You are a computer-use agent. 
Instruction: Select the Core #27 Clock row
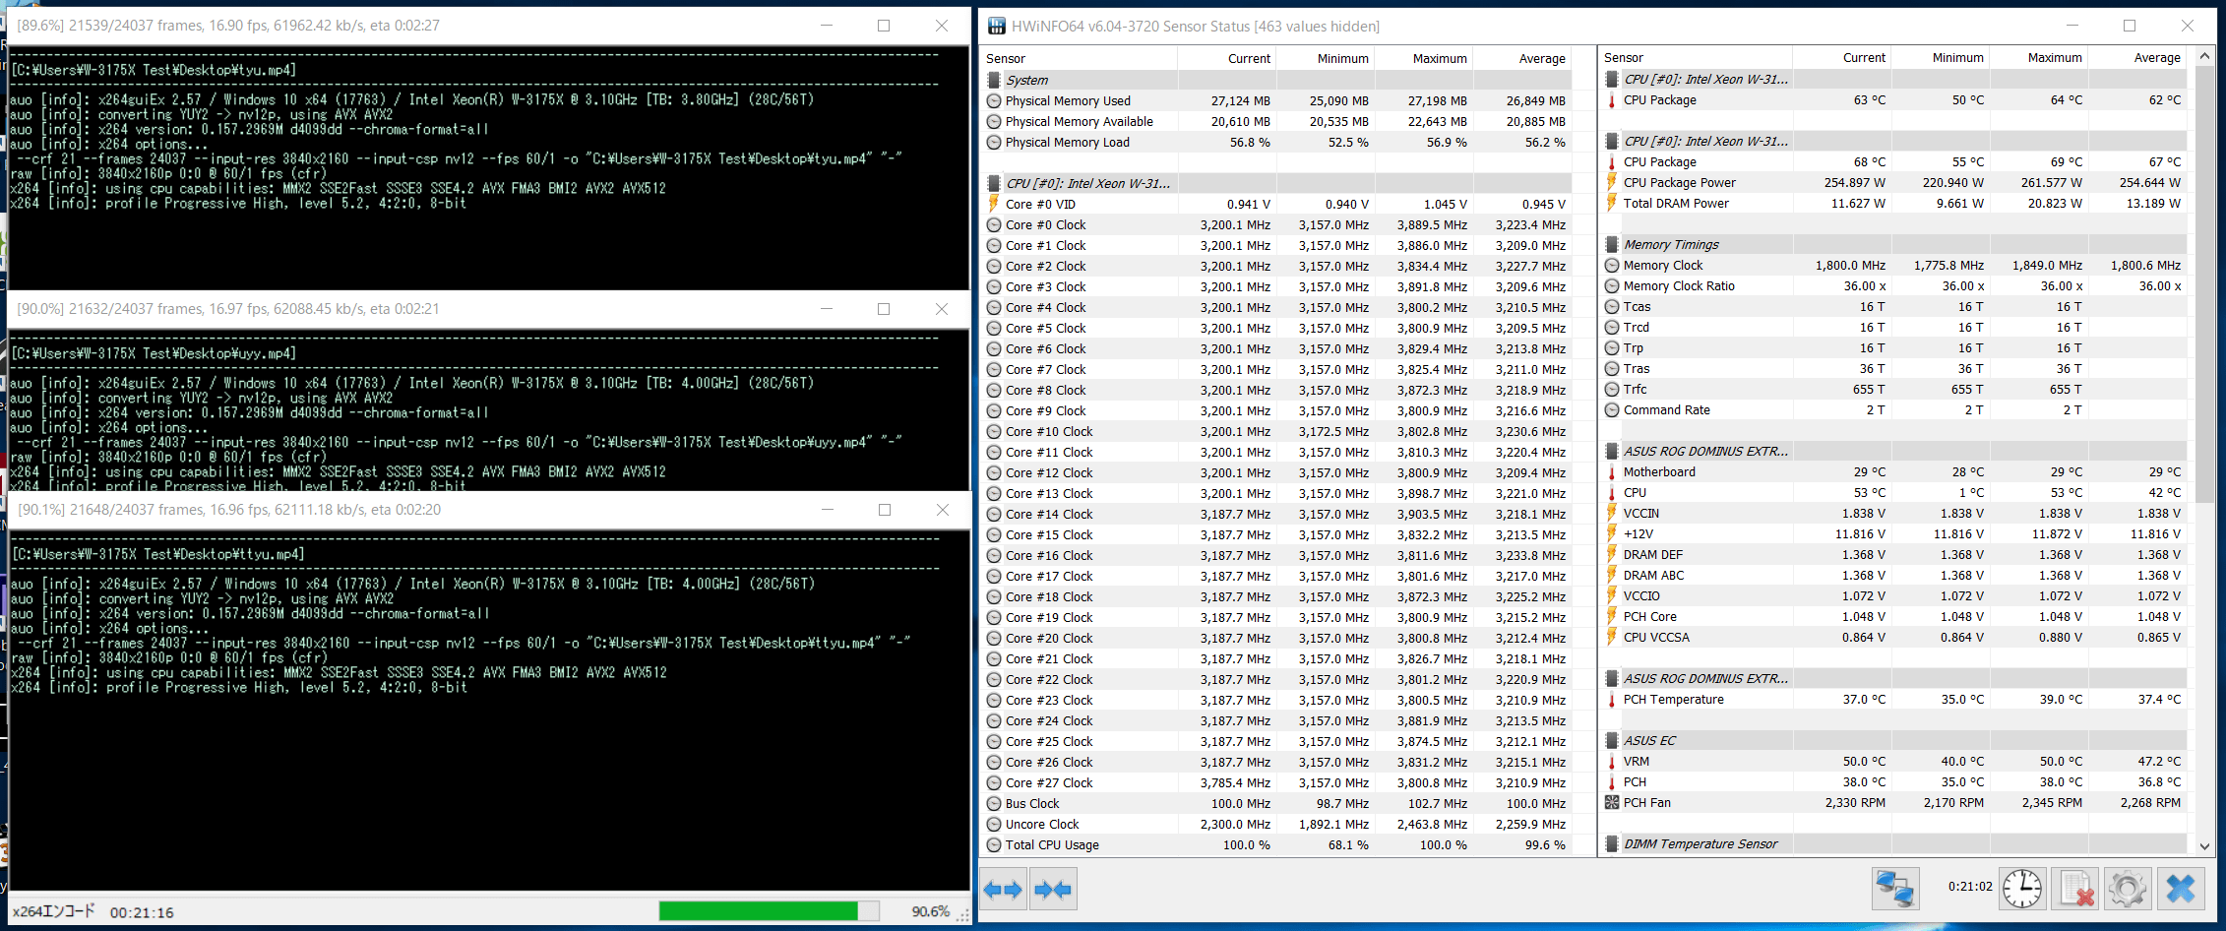pyautogui.click(x=1276, y=782)
